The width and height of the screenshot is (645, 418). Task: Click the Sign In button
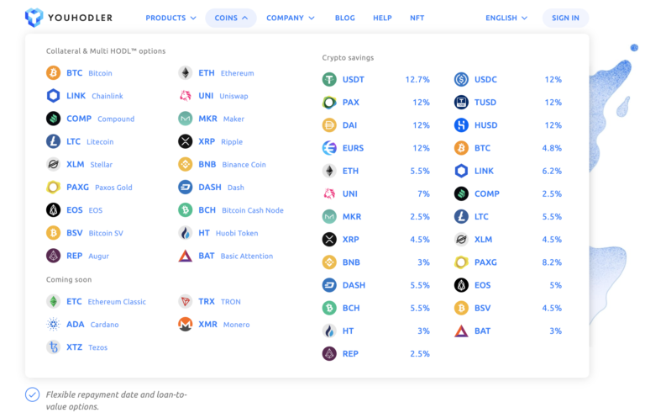point(565,19)
